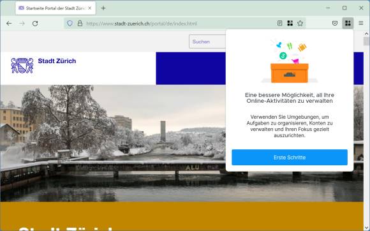370x231 pixels.
Task: Open tracking protection shield icon
Action: pos(70,24)
